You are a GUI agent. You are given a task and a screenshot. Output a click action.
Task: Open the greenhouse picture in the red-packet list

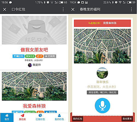click(34, 86)
